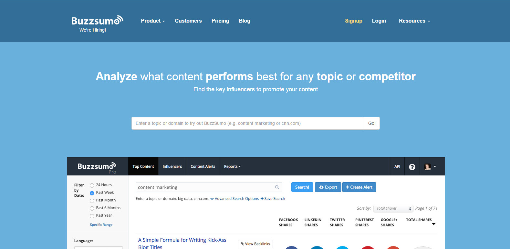Open the Pricing page
Image resolution: width=510 pixels, height=249 pixels.
(220, 21)
